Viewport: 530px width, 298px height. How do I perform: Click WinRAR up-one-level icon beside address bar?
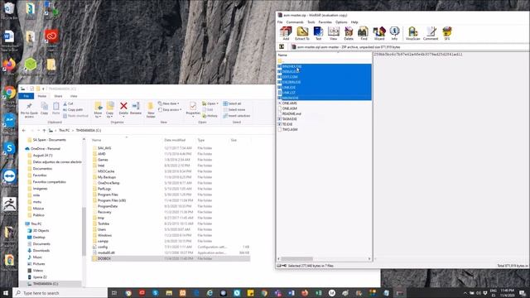pos(282,47)
